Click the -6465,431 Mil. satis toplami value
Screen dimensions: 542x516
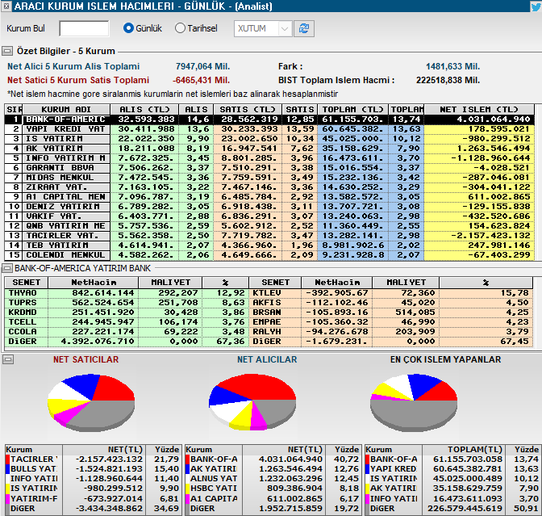(x=201, y=80)
